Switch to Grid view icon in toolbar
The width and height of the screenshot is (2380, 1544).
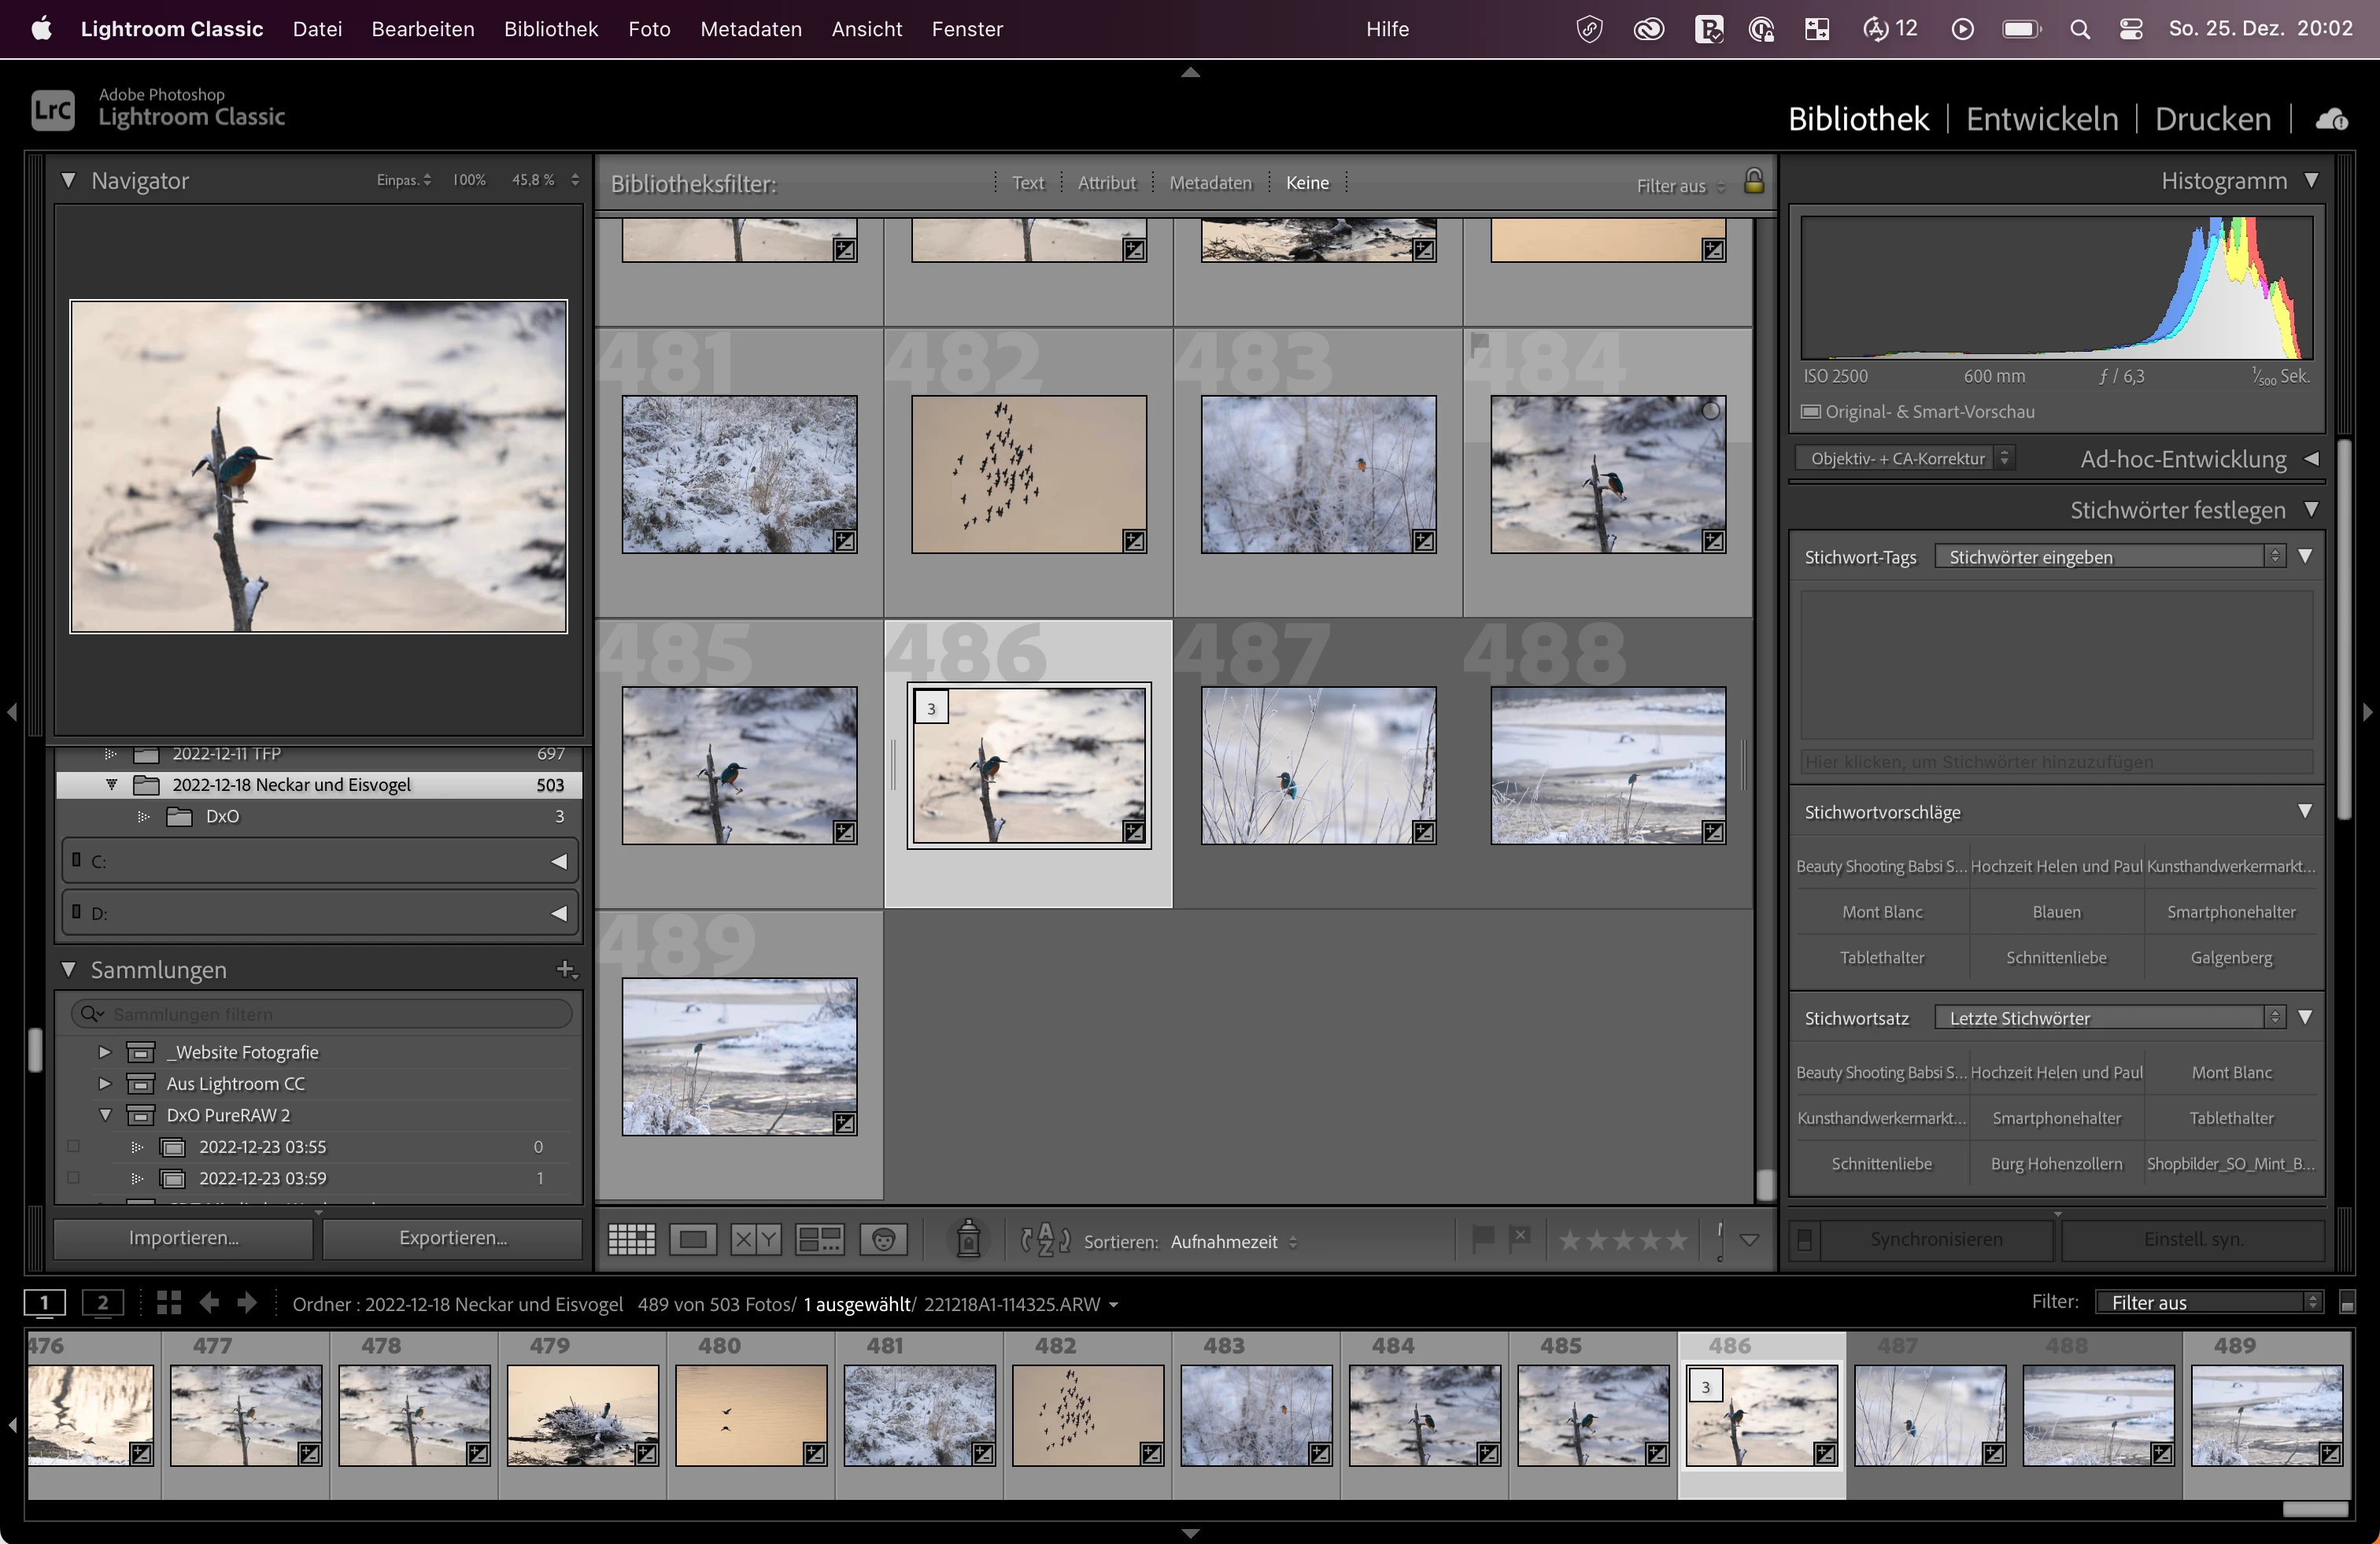(631, 1240)
